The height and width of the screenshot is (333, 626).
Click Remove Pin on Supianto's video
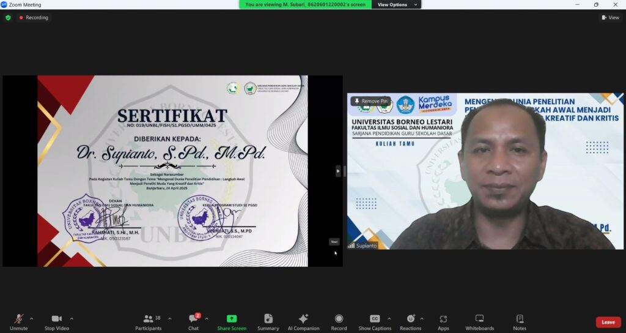coord(371,101)
